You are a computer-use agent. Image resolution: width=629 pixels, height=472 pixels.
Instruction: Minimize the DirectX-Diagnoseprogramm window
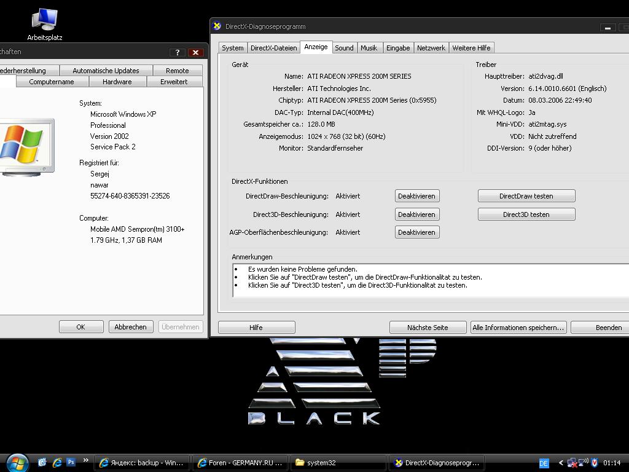pos(608,28)
